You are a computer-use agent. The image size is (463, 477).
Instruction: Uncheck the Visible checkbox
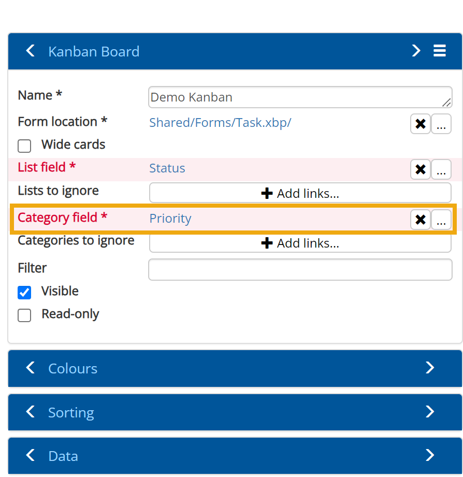(x=24, y=293)
